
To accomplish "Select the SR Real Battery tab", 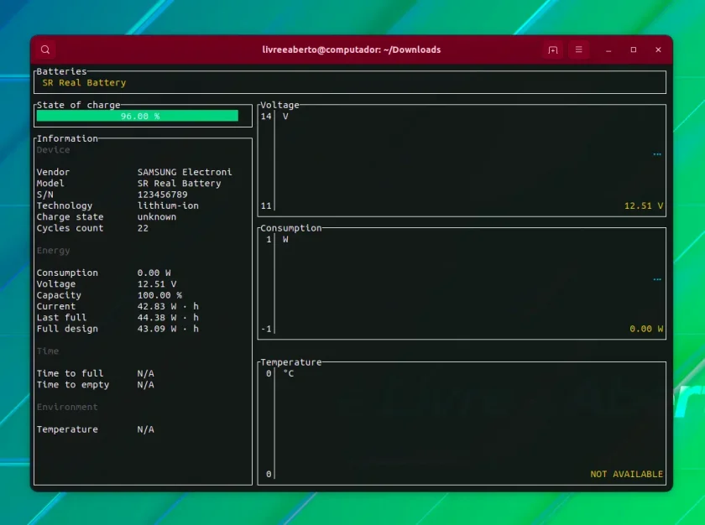I will point(84,83).
